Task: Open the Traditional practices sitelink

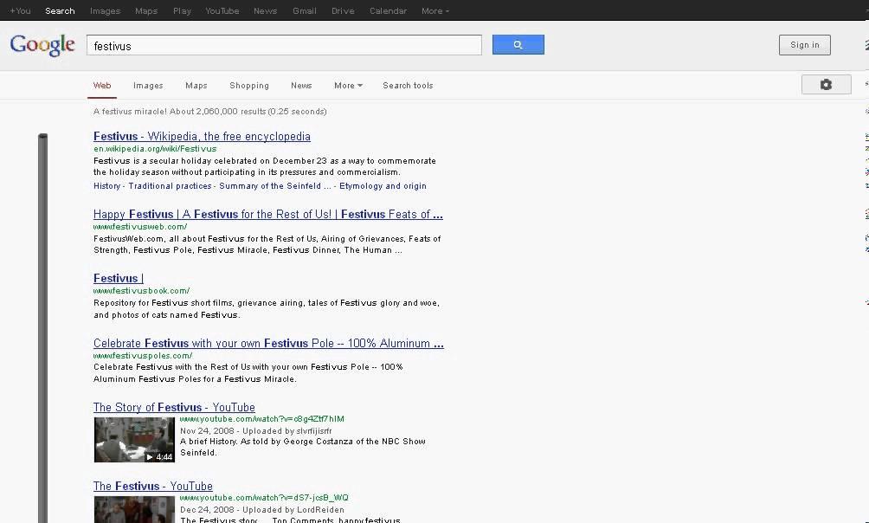Action: pyautogui.click(x=170, y=186)
